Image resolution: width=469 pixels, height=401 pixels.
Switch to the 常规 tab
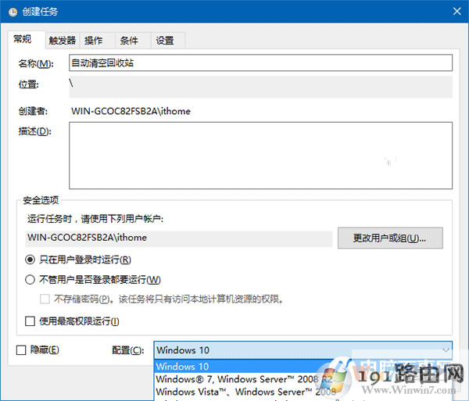(x=24, y=40)
